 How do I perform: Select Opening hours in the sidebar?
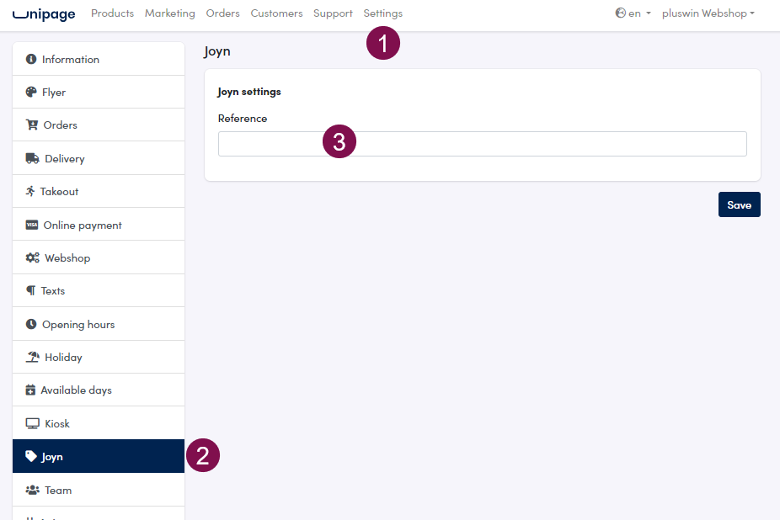click(99, 324)
